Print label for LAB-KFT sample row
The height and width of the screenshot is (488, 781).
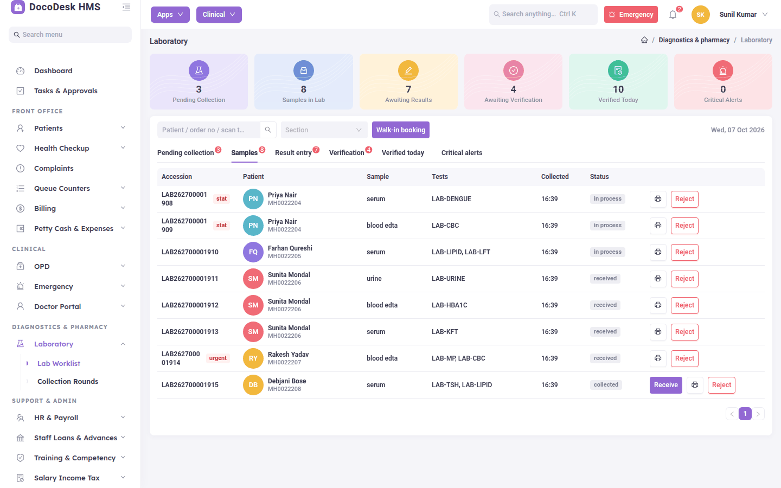[658, 332]
